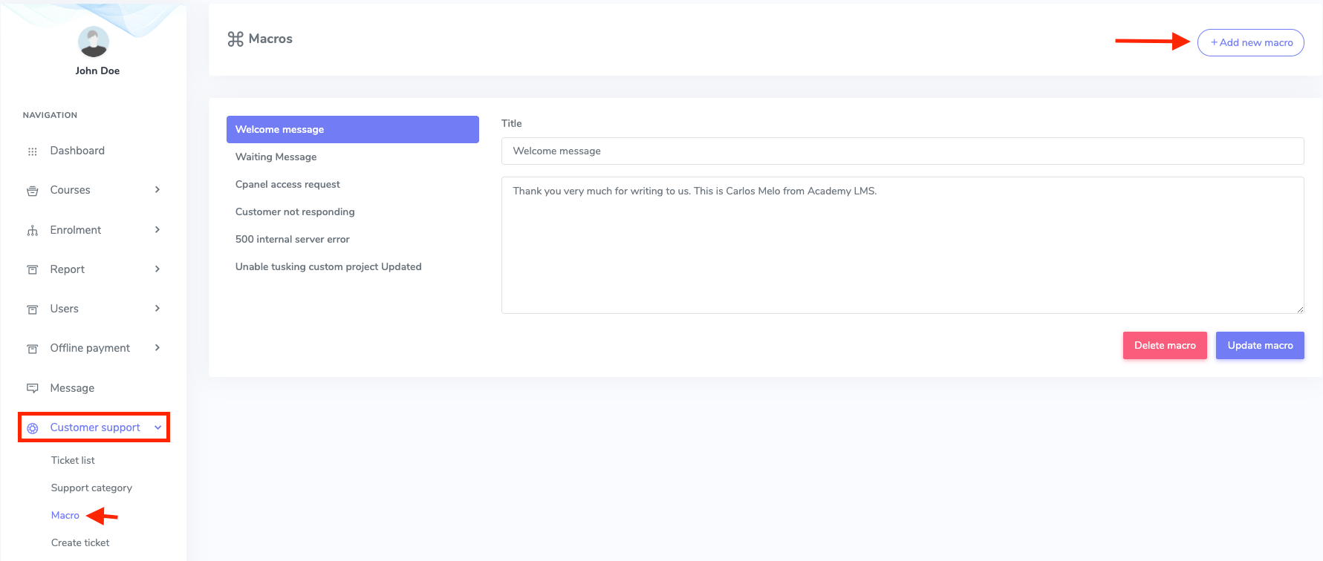Expand the Courses submenu chevron
Screen dimensions: 1323x561
[157, 190]
